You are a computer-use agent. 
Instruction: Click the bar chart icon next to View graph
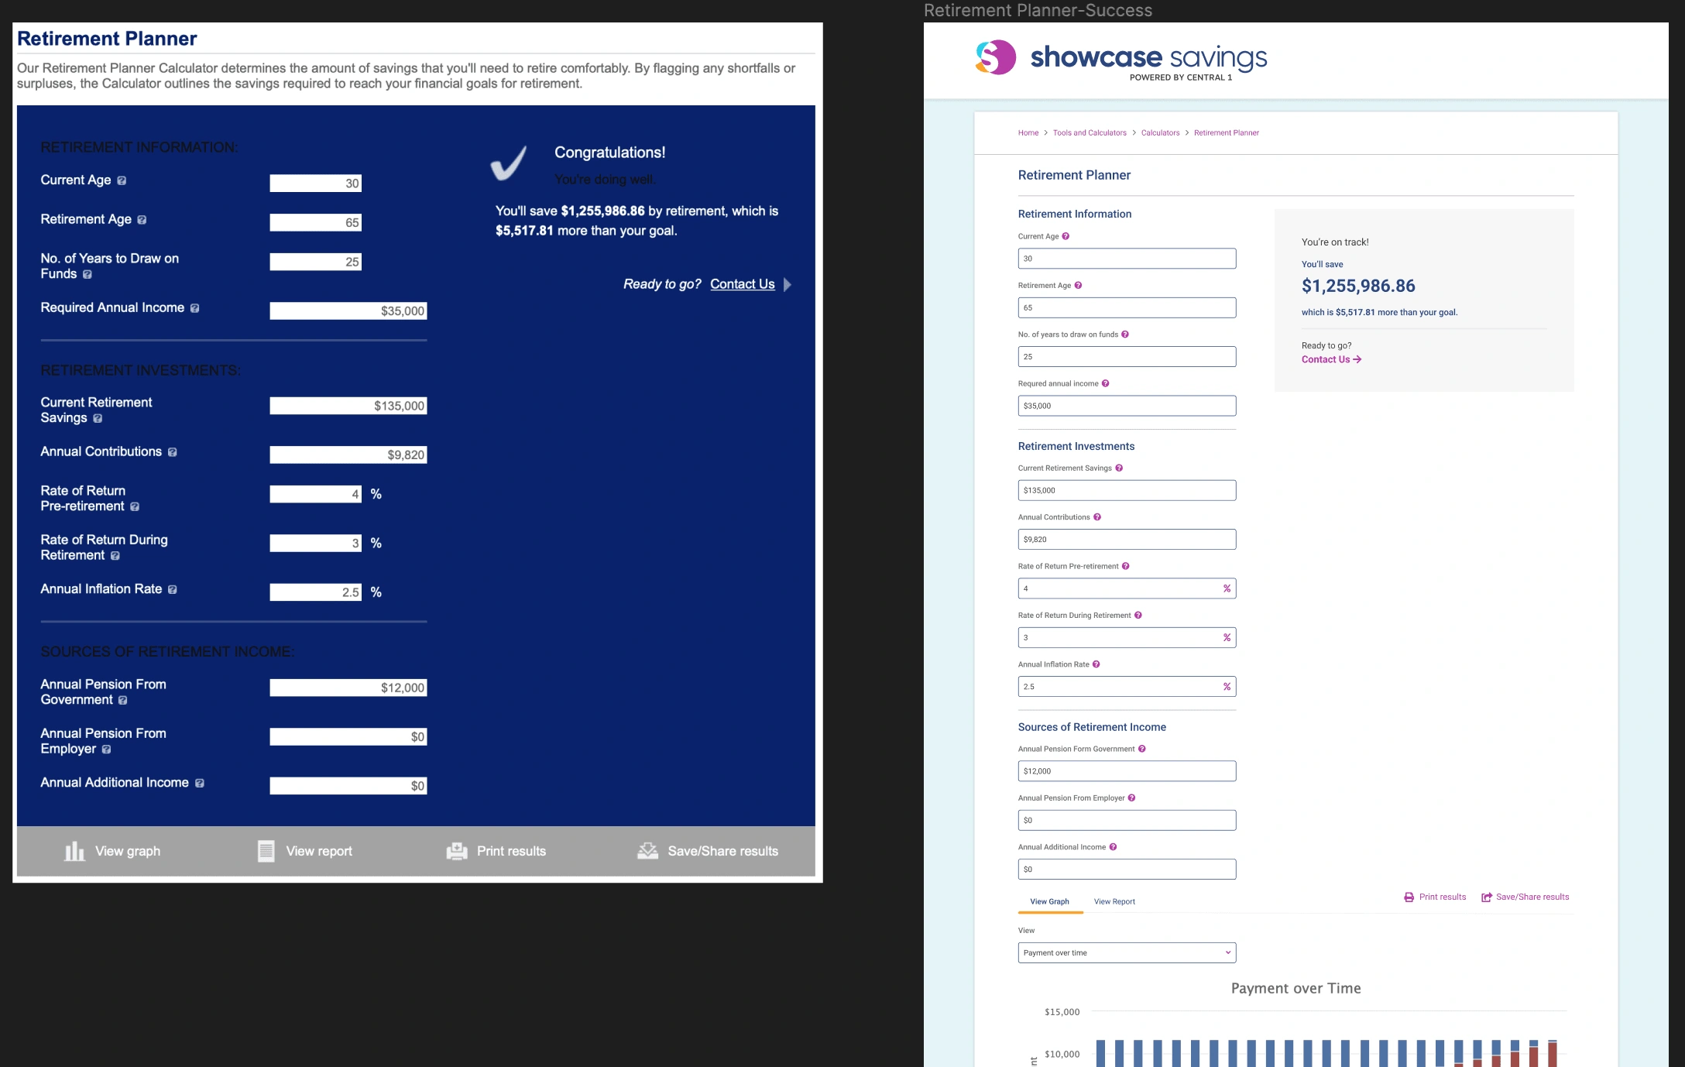(x=74, y=851)
